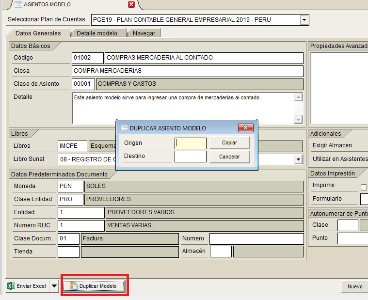
Task: Click the Destino input field
Action: click(x=191, y=157)
